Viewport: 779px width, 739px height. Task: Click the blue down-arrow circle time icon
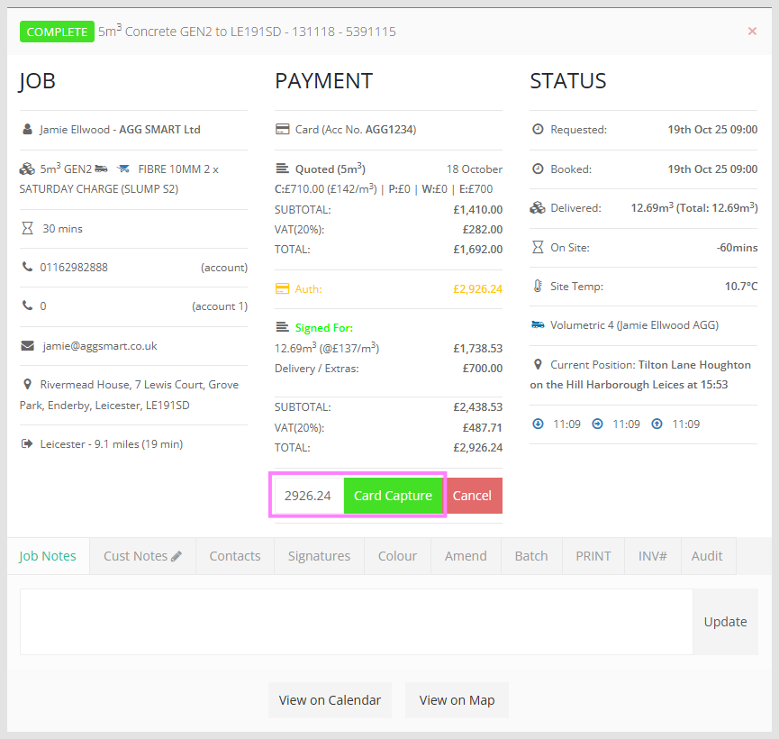point(538,424)
